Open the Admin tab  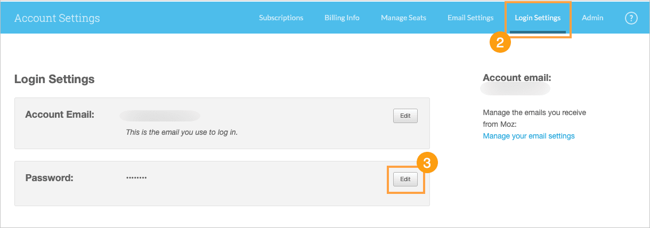(x=592, y=18)
